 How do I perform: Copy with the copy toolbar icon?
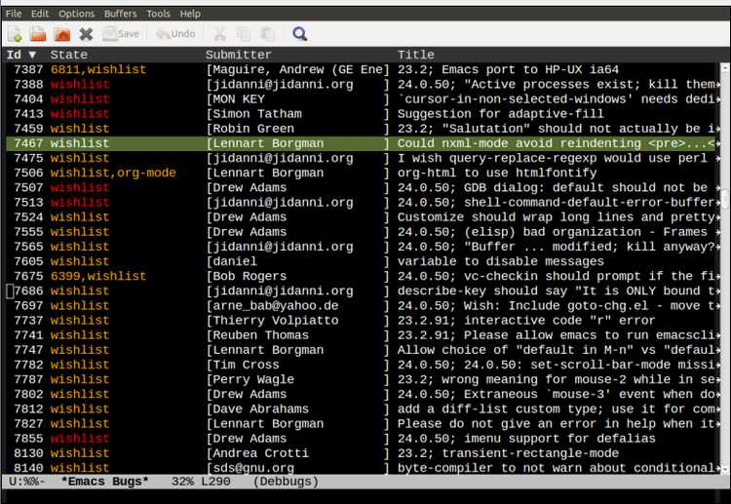point(244,34)
